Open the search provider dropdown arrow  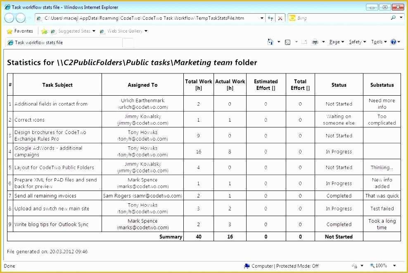coord(401,18)
